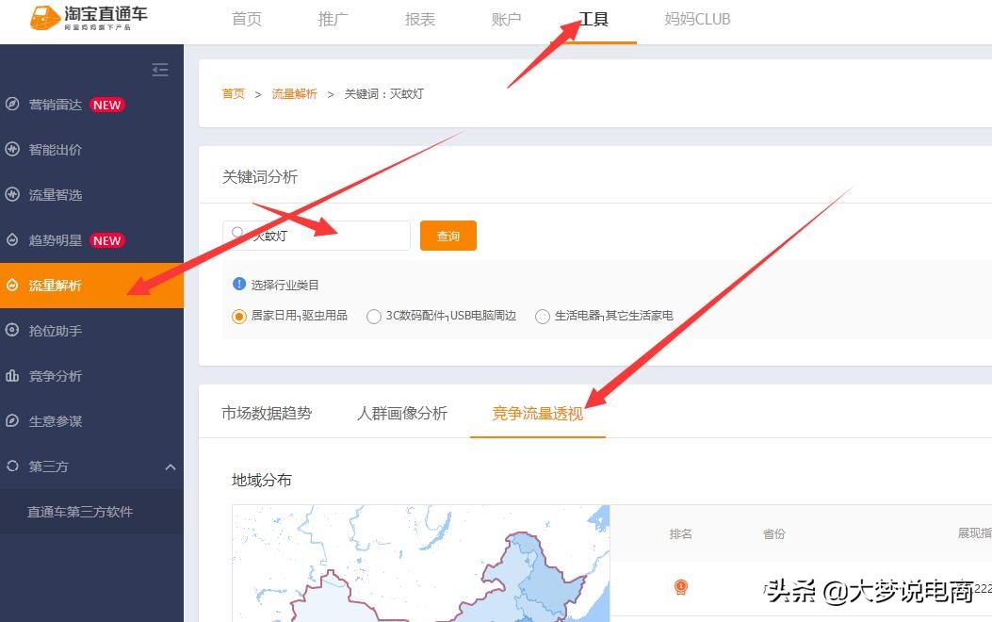Collapse the left sidebar with the top toggle
Screen dimensions: 992x622
pyautogui.click(x=160, y=69)
